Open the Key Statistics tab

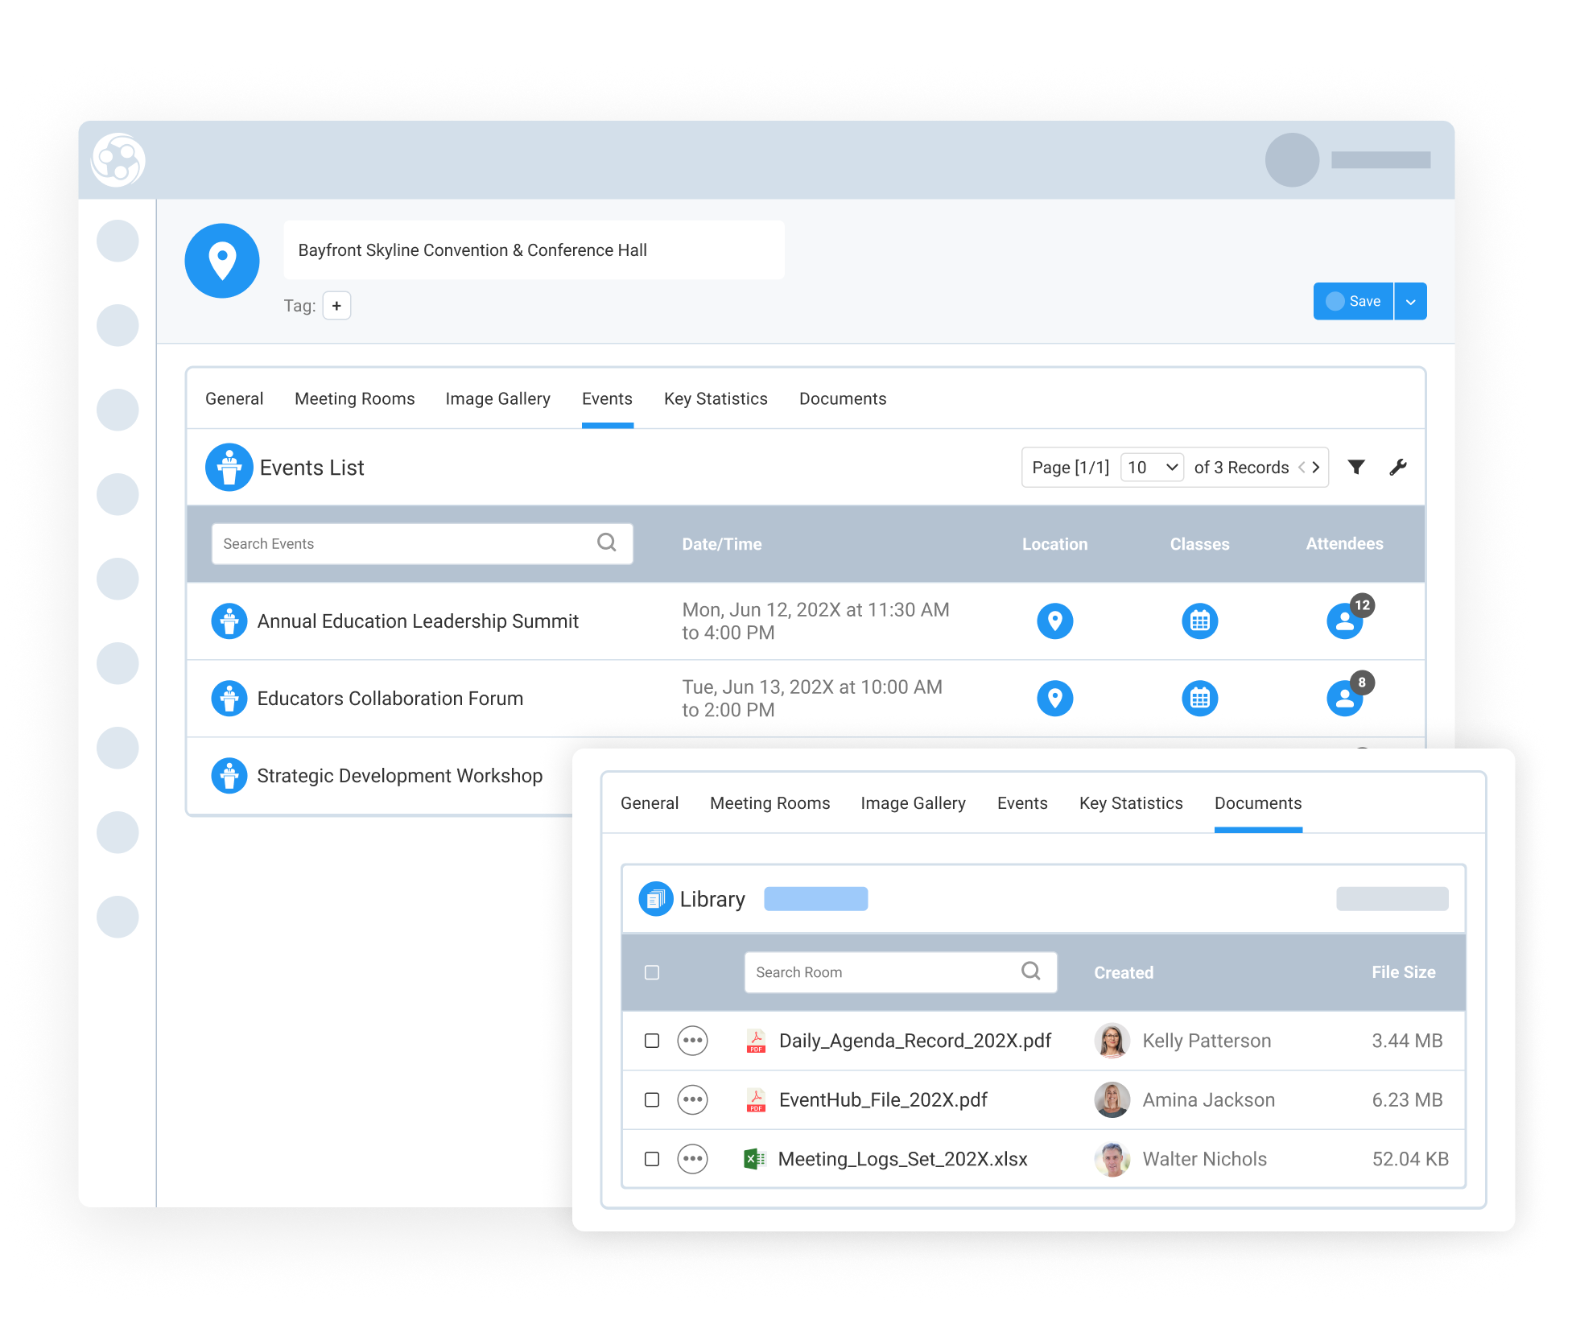point(715,398)
